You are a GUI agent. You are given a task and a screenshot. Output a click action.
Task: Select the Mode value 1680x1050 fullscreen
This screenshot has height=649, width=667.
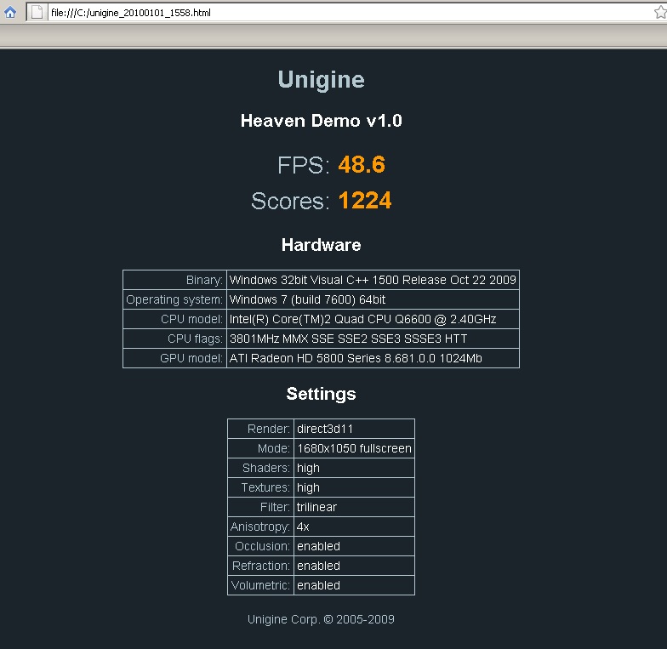tap(354, 448)
